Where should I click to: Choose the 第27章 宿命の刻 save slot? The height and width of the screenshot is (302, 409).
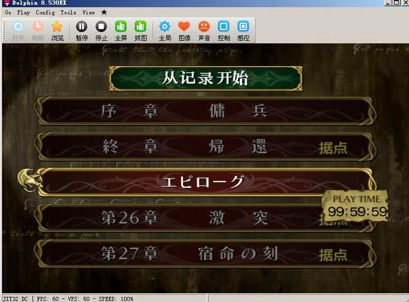[x=204, y=253]
